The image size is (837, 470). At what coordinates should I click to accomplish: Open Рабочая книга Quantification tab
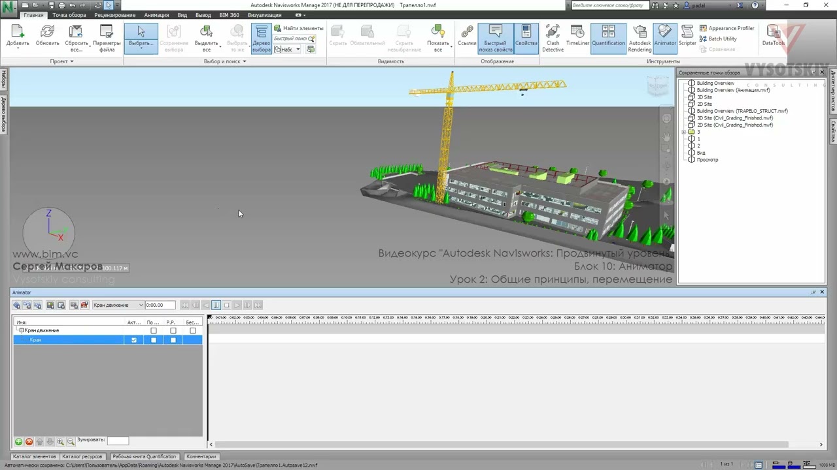click(x=144, y=457)
